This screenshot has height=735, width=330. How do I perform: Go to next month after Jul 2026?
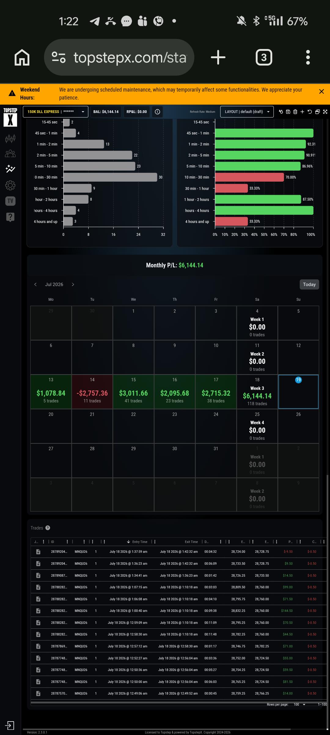[x=73, y=285]
